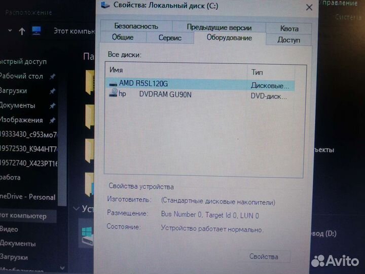
Task: Open Документы under This PC
Action: 18,244
